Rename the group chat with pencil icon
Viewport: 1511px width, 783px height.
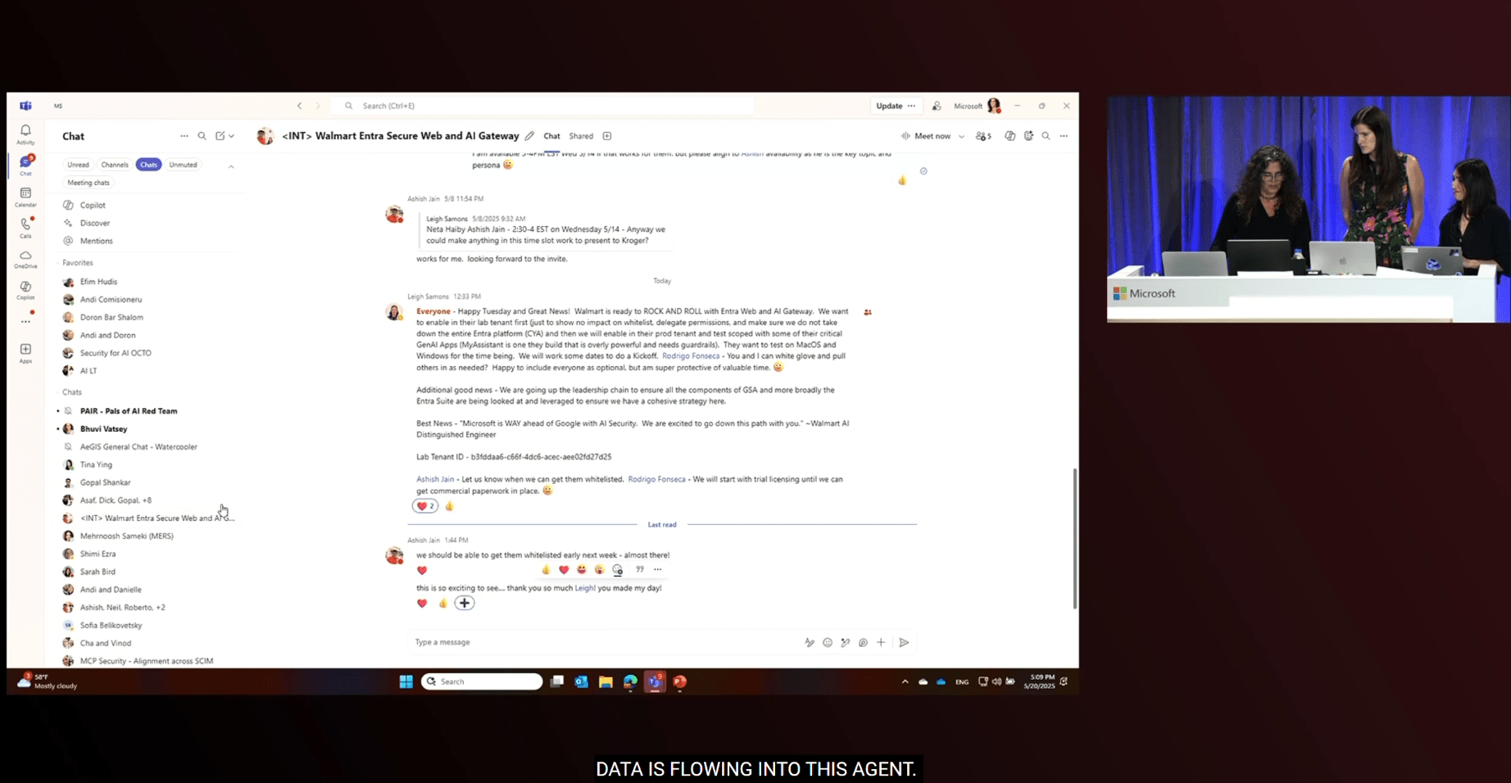click(529, 136)
